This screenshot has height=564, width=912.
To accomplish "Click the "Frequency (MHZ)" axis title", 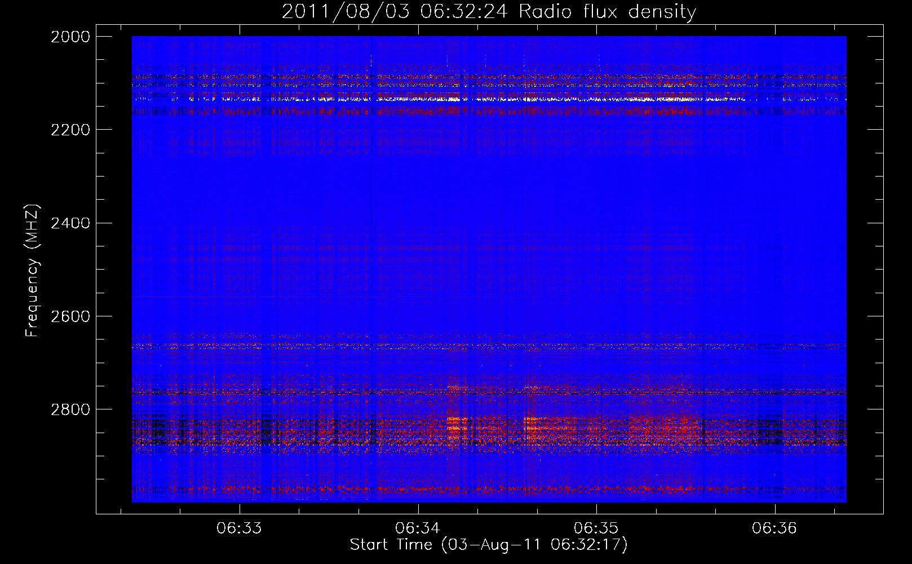I will 32,271.
